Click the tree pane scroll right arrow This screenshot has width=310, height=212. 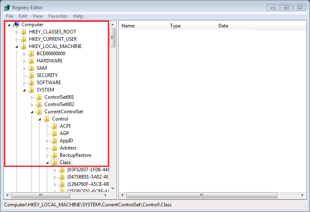click(x=106, y=195)
